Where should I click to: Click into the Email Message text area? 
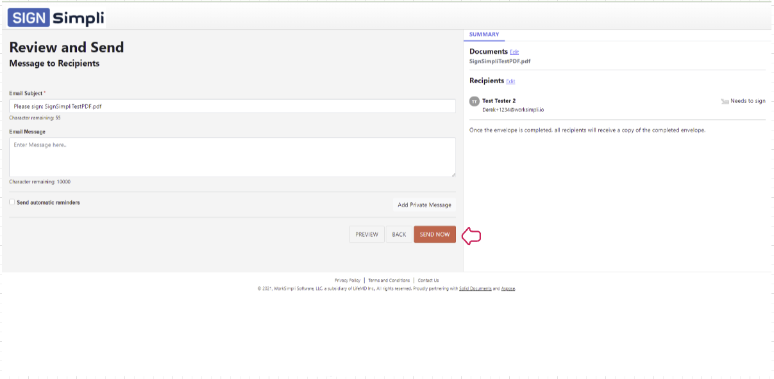click(232, 157)
